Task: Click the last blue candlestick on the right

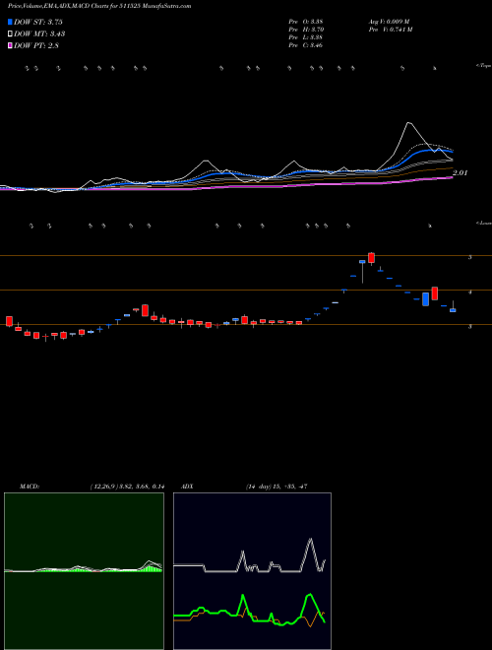Action: [x=453, y=309]
